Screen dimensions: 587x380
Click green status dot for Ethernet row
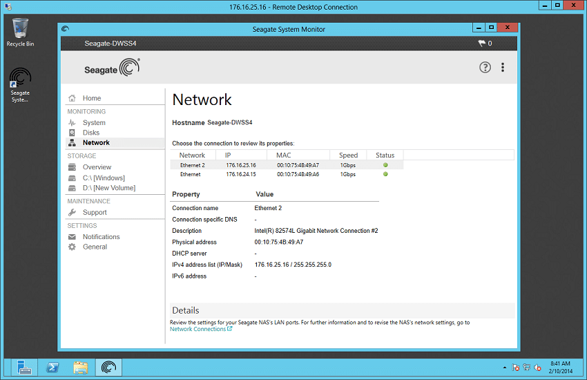pos(385,174)
